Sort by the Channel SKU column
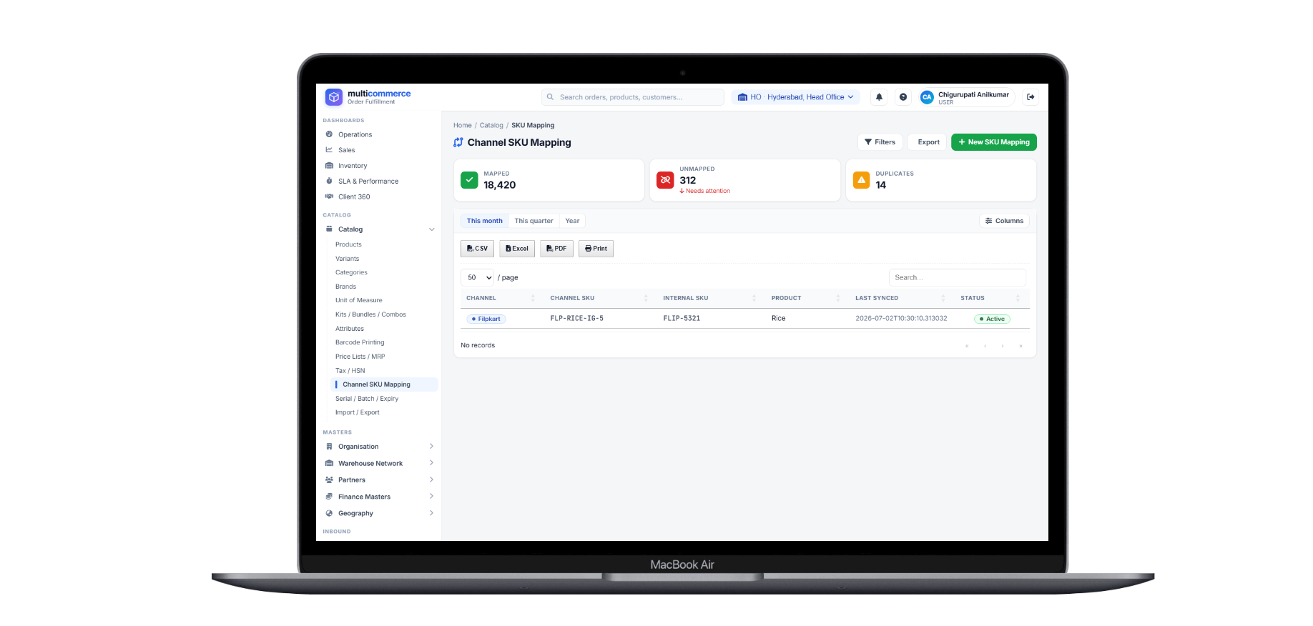The width and height of the screenshot is (1313, 626). pyautogui.click(x=599, y=298)
